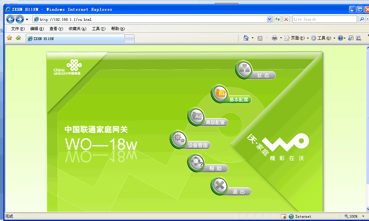Click the 完成 status bar text
The image size is (369, 221).
(9, 216)
